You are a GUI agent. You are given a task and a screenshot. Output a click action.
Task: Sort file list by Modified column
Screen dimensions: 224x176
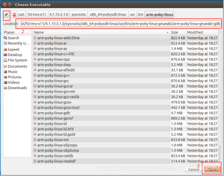pos(202,32)
